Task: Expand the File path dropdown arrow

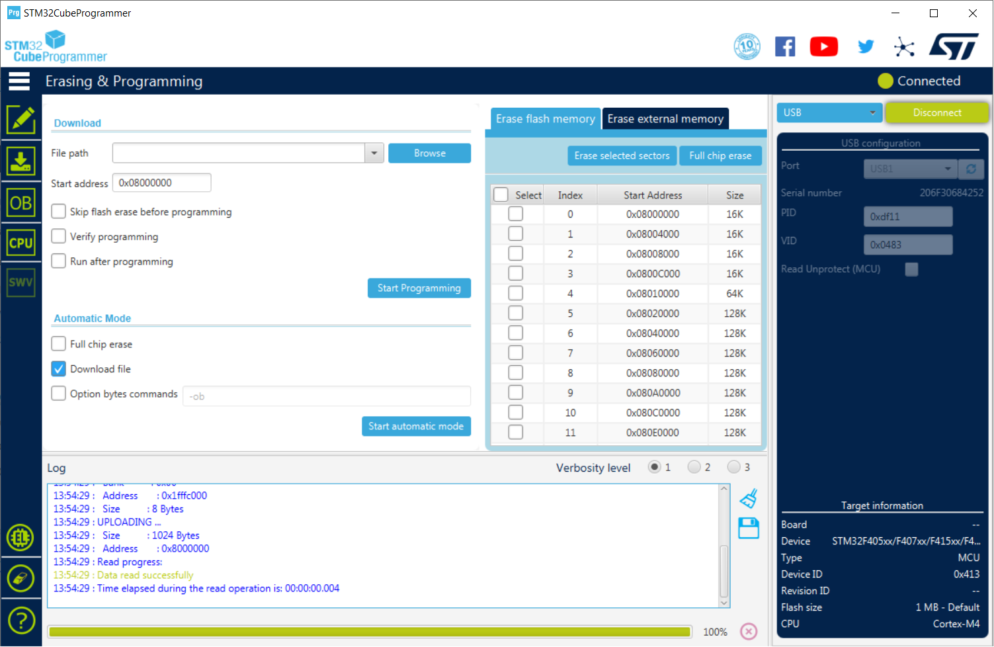Action: (374, 153)
